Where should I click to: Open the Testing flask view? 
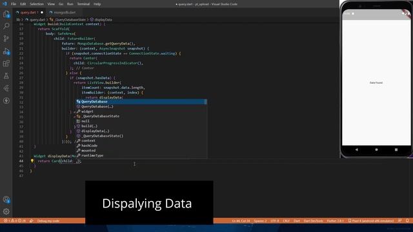pos(6,76)
